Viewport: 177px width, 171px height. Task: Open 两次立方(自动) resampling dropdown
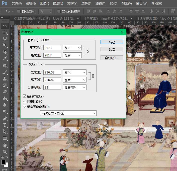pyautogui.click(x=68, y=113)
